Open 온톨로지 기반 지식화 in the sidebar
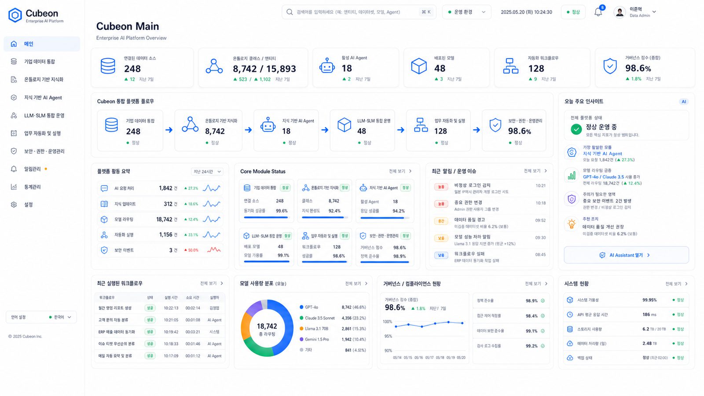 (x=42, y=80)
